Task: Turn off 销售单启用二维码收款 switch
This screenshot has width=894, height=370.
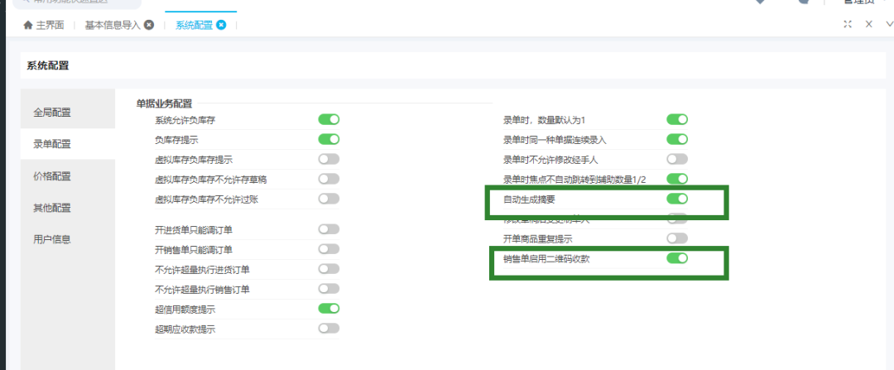Action: point(677,258)
